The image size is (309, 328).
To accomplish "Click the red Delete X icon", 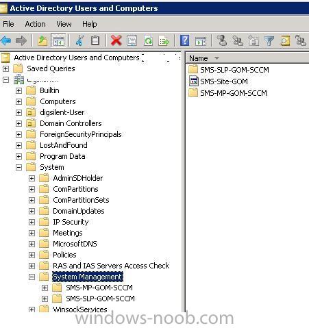I will click(x=116, y=41).
